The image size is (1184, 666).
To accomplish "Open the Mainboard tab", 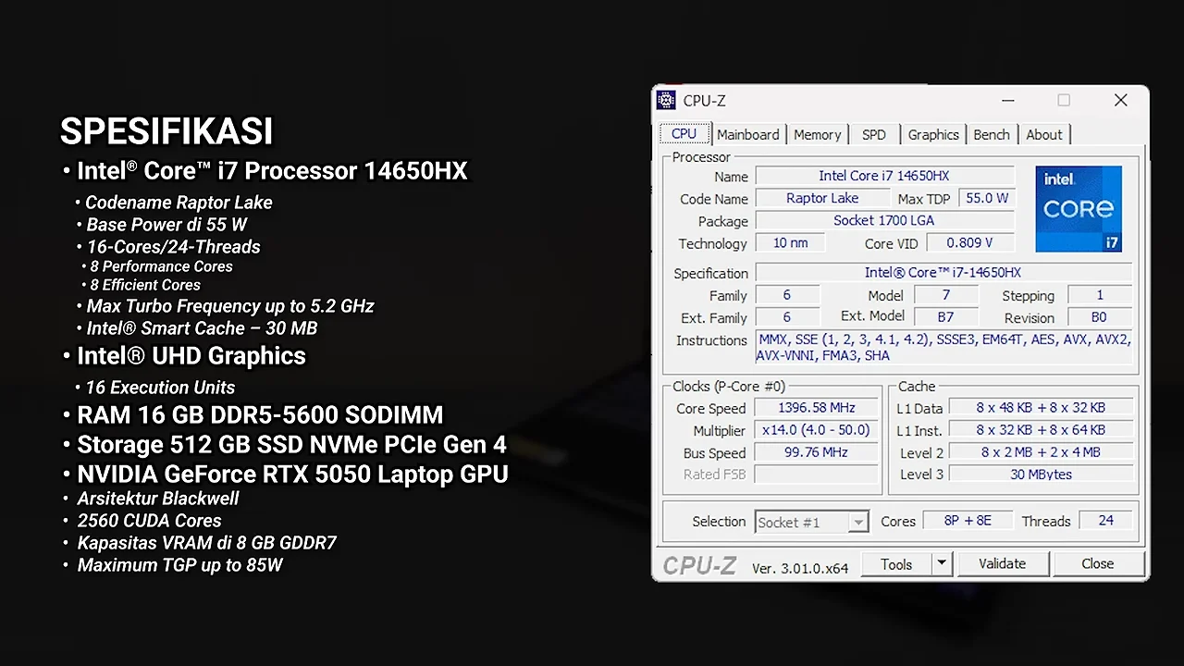I will point(747,135).
